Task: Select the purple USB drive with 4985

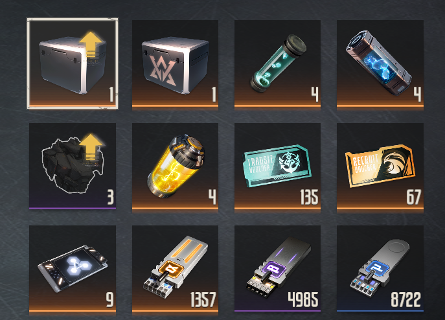Action: pyautogui.click(x=277, y=269)
